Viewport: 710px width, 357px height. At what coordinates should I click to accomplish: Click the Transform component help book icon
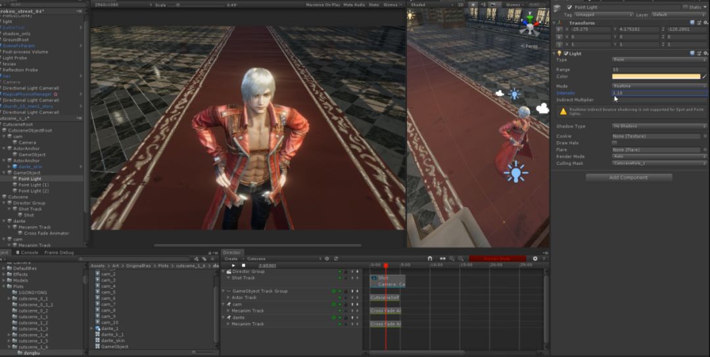(692, 22)
